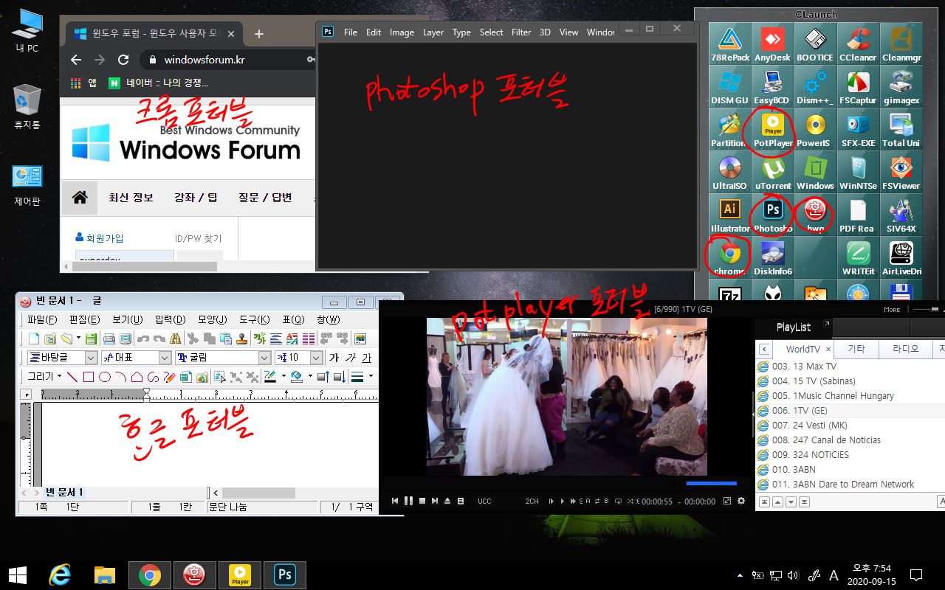Image resolution: width=945 pixels, height=590 pixels.
Task: Launch DiskInfo6 from CLaunch
Action: pos(772,257)
